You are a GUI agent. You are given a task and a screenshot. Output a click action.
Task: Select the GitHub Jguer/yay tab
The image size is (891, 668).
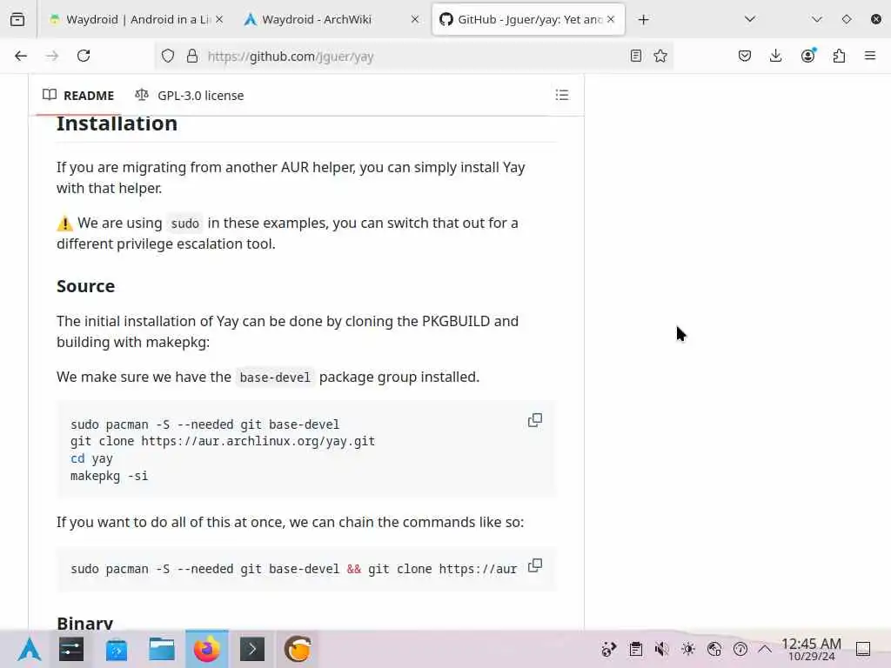pos(528,19)
